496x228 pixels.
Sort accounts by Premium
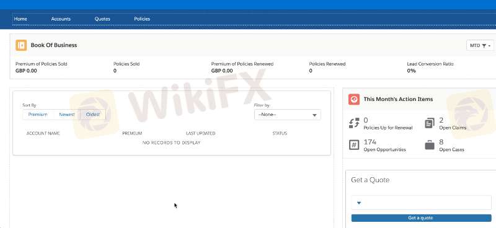pyautogui.click(x=38, y=115)
